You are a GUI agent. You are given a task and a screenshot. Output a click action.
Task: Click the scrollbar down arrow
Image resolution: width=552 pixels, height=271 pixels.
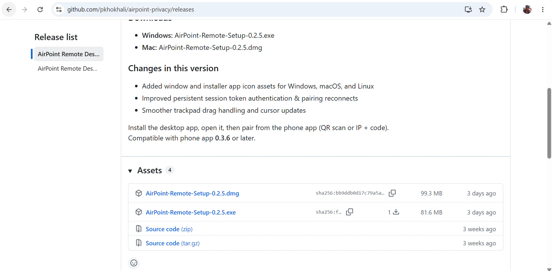pyautogui.click(x=549, y=269)
